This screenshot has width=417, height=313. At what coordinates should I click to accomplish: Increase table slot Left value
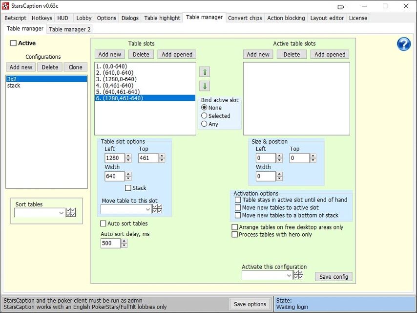click(x=128, y=156)
